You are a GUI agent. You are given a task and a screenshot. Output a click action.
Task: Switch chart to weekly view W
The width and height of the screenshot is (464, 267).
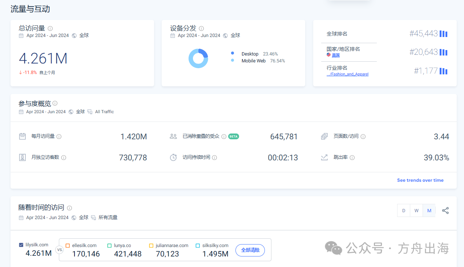click(x=416, y=210)
